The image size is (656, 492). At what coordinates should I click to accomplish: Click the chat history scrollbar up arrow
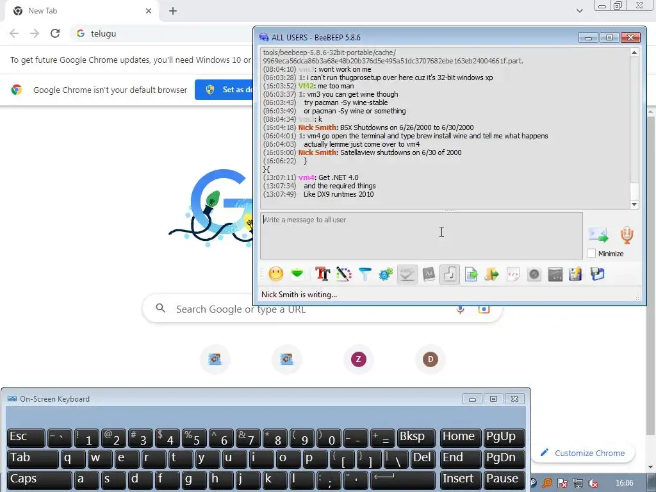click(x=634, y=53)
